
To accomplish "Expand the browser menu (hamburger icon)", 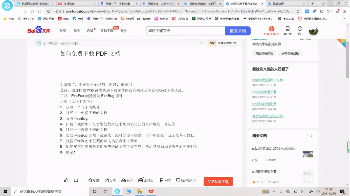I will (x=344, y=11).
